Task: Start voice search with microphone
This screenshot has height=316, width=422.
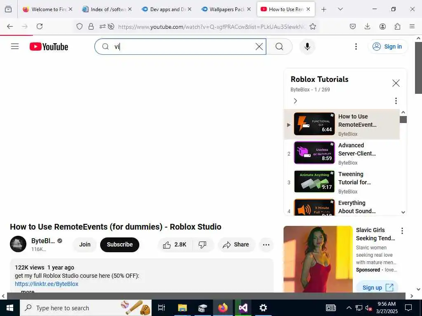Action: pos(307,46)
